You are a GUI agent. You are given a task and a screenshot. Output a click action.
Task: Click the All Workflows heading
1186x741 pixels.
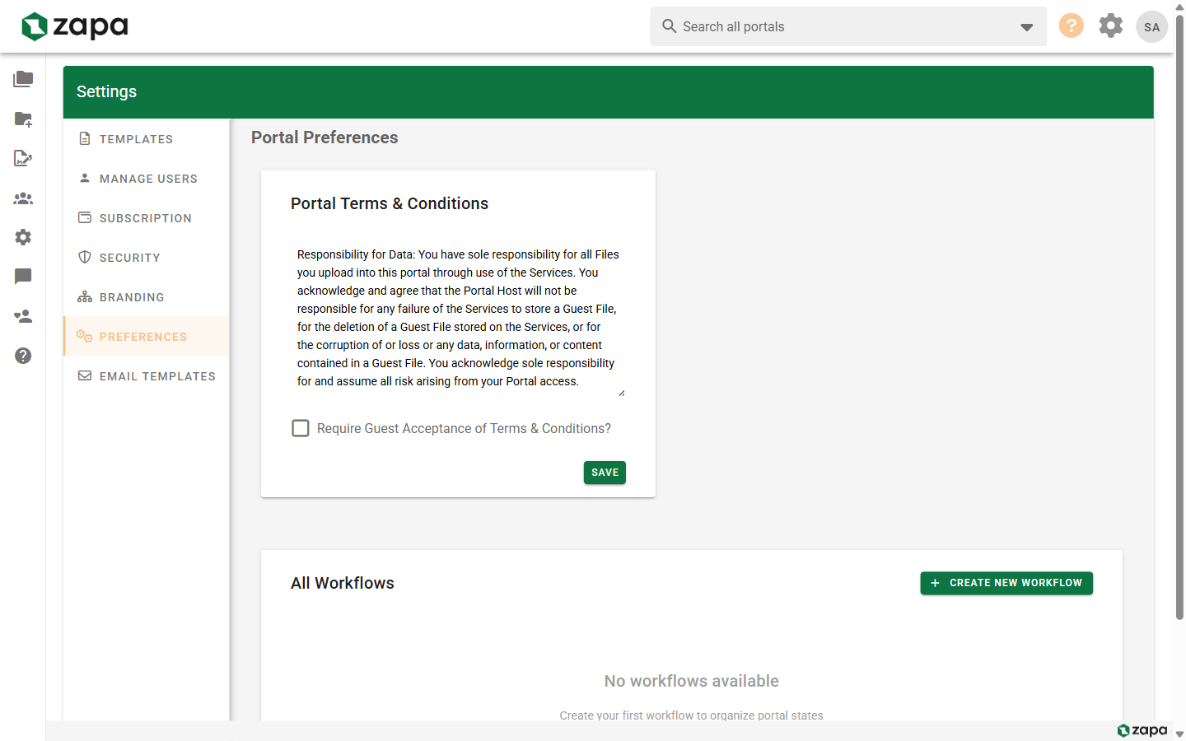[343, 583]
